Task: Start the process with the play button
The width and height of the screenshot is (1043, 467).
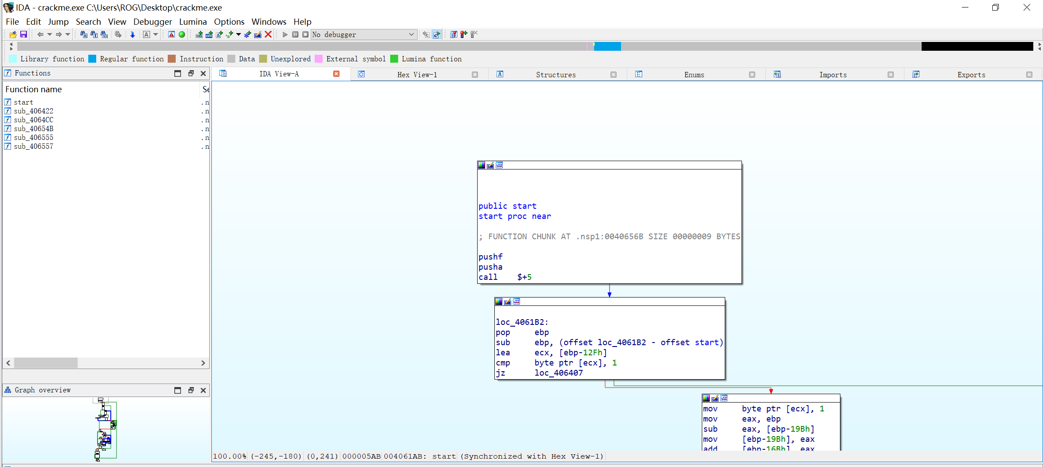Action: [x=285, y=34]
